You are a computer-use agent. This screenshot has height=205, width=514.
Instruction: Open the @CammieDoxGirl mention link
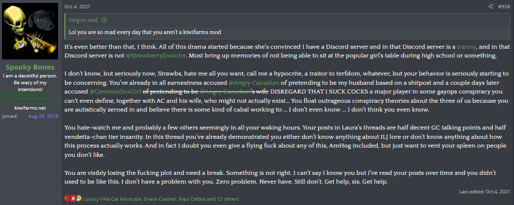pyautogui.click(x=115, y=92)
